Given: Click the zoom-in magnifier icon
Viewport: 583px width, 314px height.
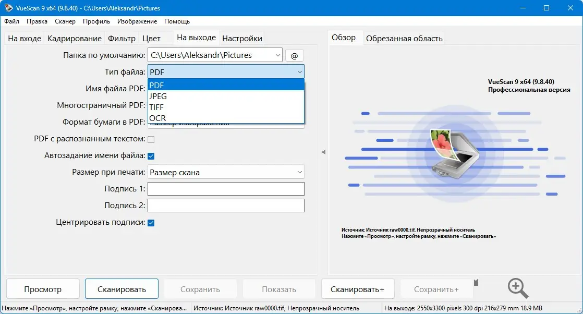Looking at the screenshot, I should [518, 288].
